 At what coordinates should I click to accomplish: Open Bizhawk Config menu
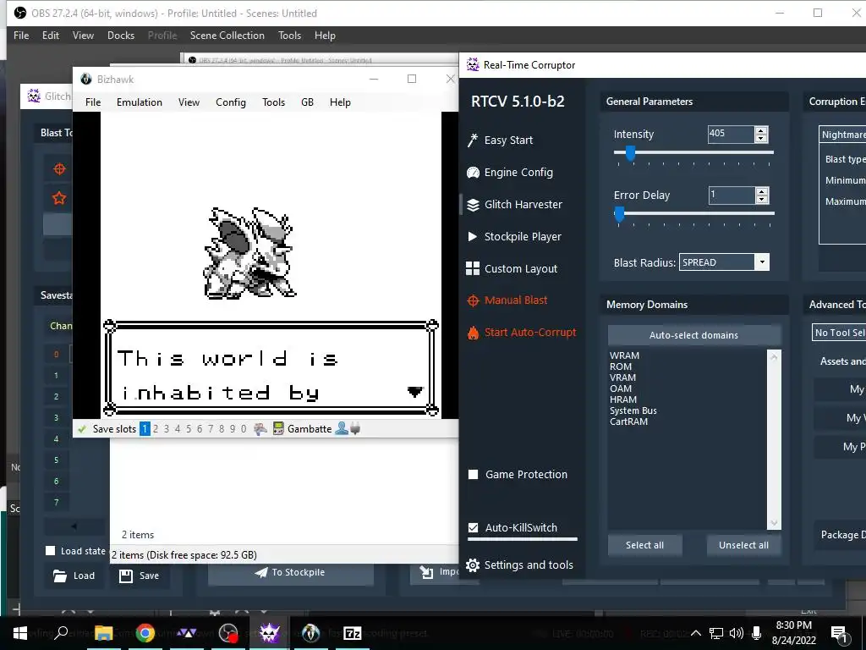230,102
